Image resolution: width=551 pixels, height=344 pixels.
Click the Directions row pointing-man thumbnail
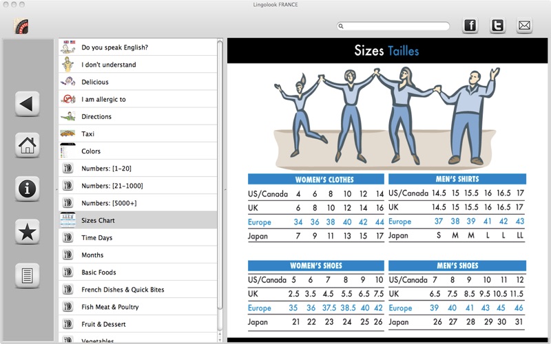(x=67, y=116)
